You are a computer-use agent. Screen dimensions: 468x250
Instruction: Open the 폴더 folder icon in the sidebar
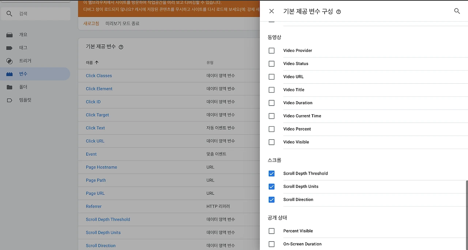pos(10,87)
